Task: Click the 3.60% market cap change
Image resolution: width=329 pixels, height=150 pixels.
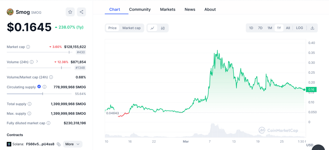Action: pyautogui.click(x=56, y=47)
